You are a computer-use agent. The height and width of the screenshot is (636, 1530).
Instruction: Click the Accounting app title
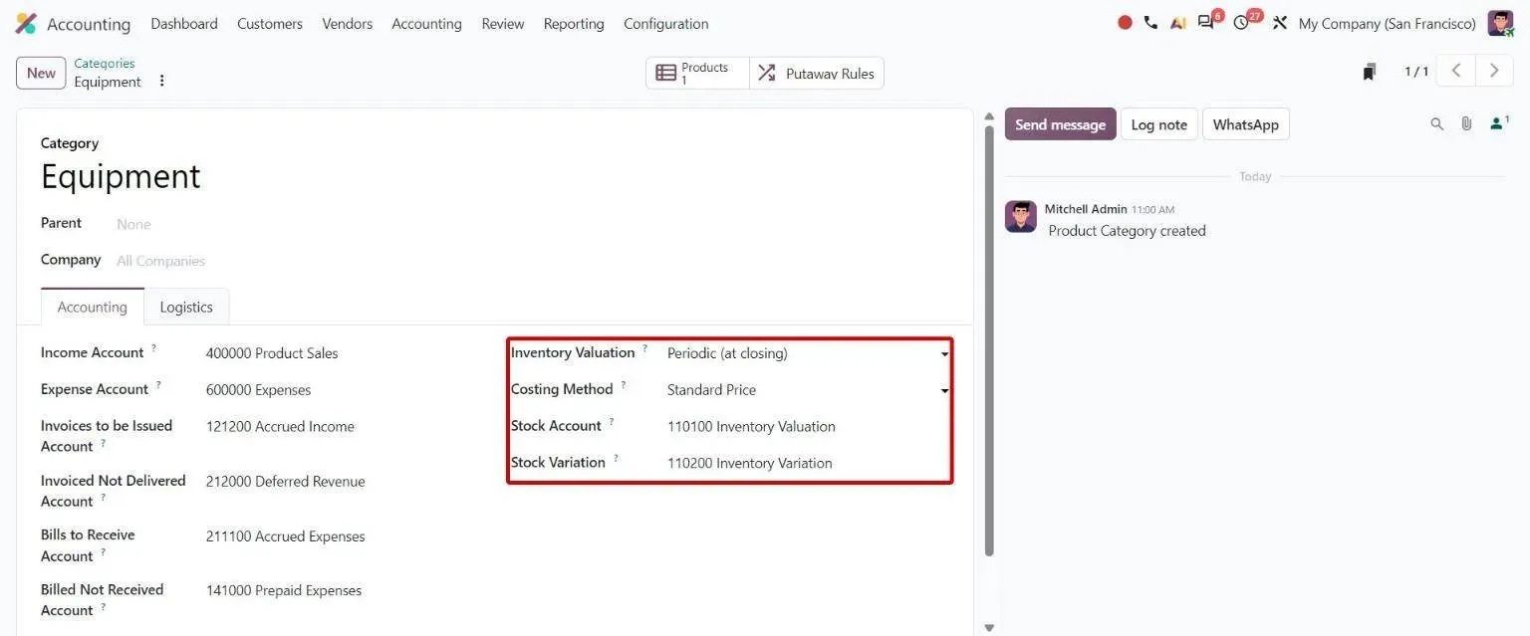pos(89,24)
